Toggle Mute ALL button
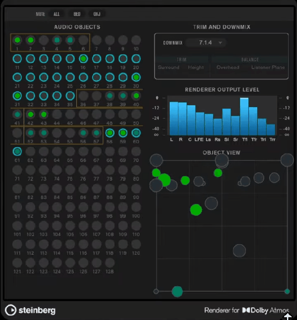 pyautogui.click(x=57, y=14)
